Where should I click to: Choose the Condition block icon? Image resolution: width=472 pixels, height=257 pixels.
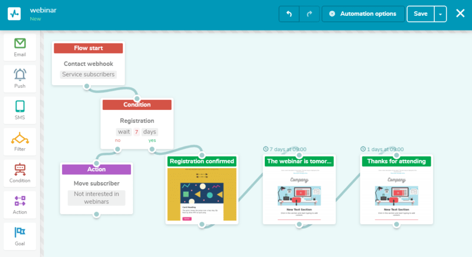(x=20, y=169)
